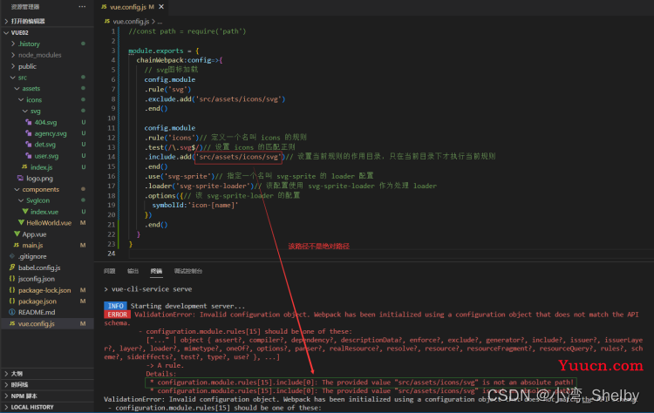Open 404.svg in the explorer
Viewport: 654px width, 413px height.
click(x=46, y=122)
